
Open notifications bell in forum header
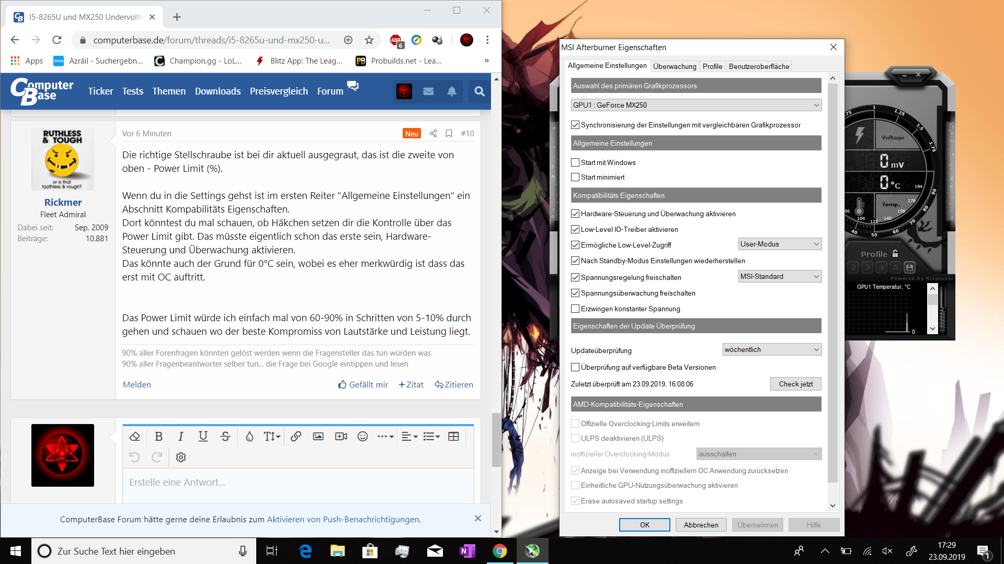point(452,91)
